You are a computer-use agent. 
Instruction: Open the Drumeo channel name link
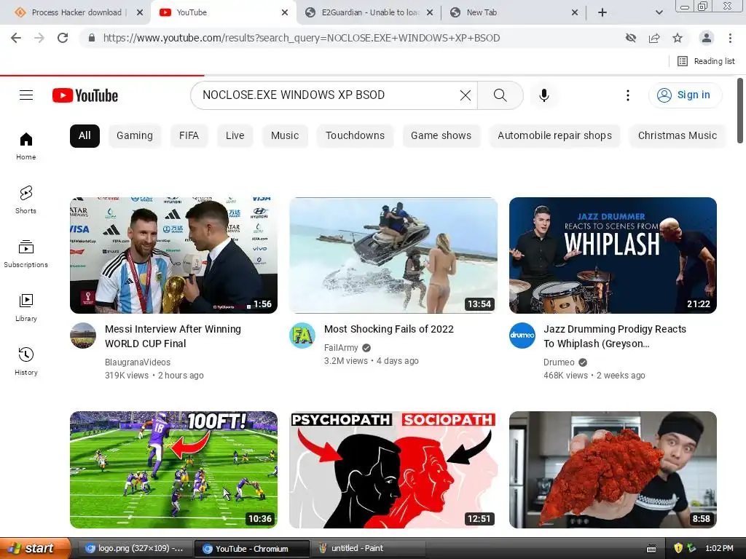559,362
